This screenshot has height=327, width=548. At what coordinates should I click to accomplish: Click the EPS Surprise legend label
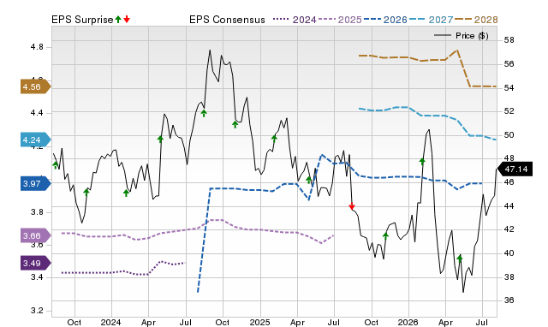click(82, 20)
